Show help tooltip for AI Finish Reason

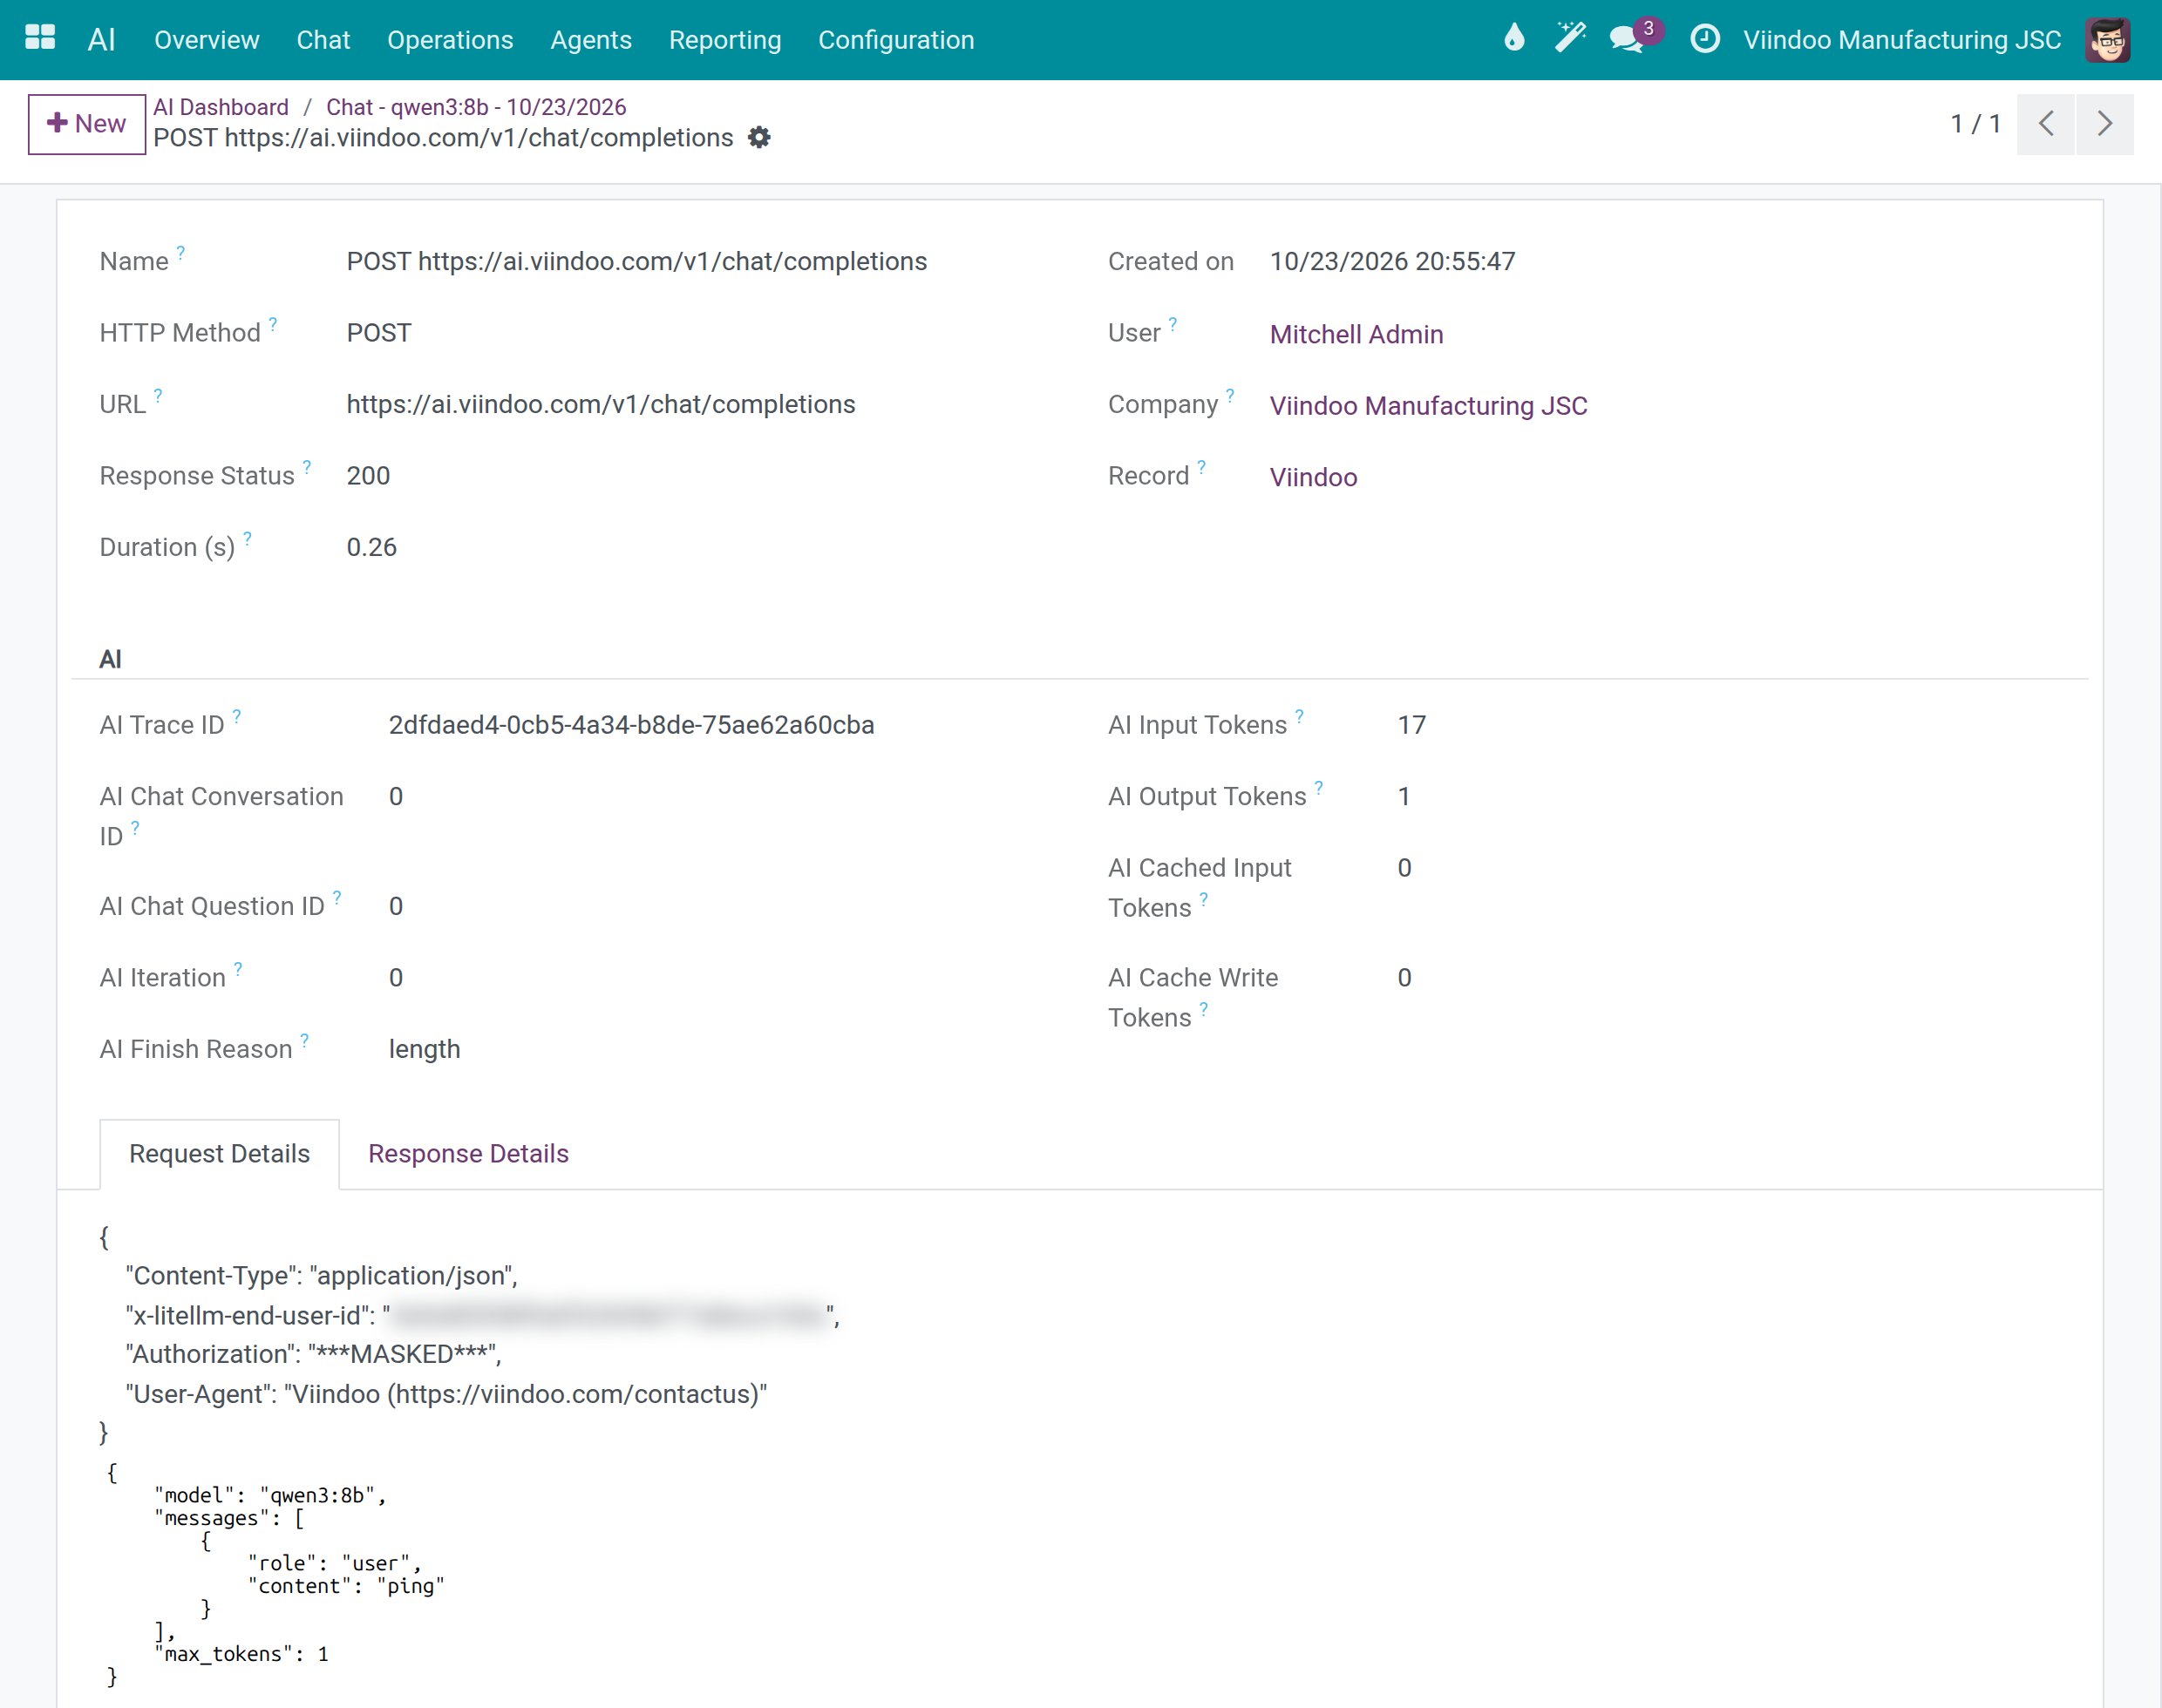(x=304, y=1040)
